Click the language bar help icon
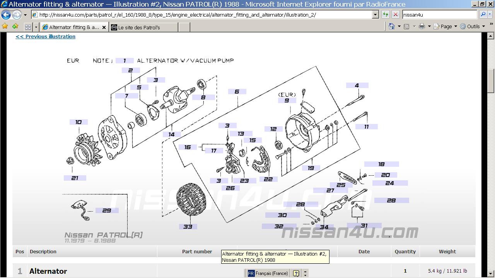Screen dimensions: 495x278 tap(296, 273)
